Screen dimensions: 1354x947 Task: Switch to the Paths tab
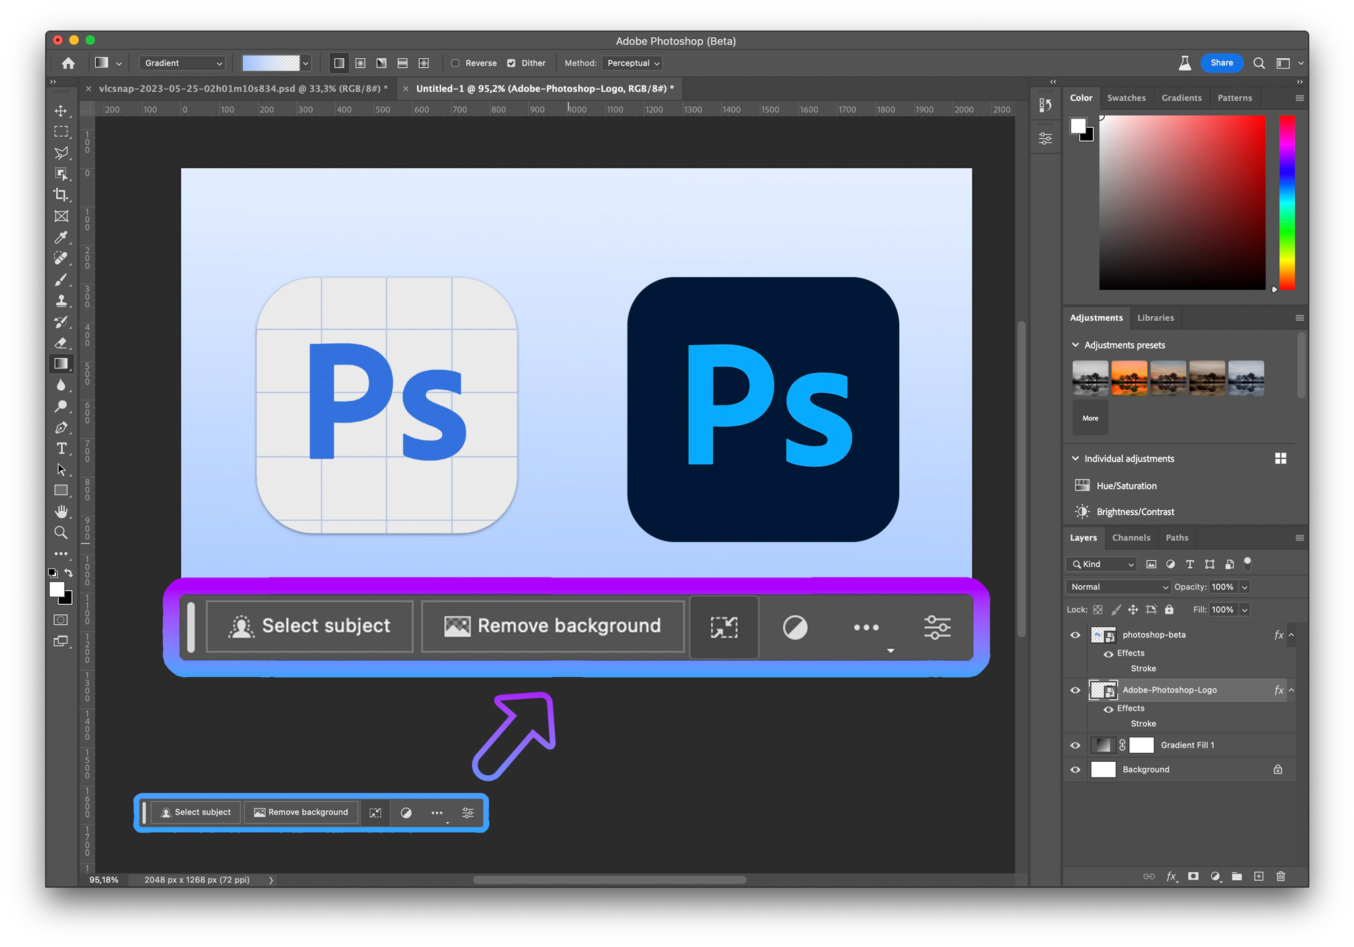[1177, 538]
